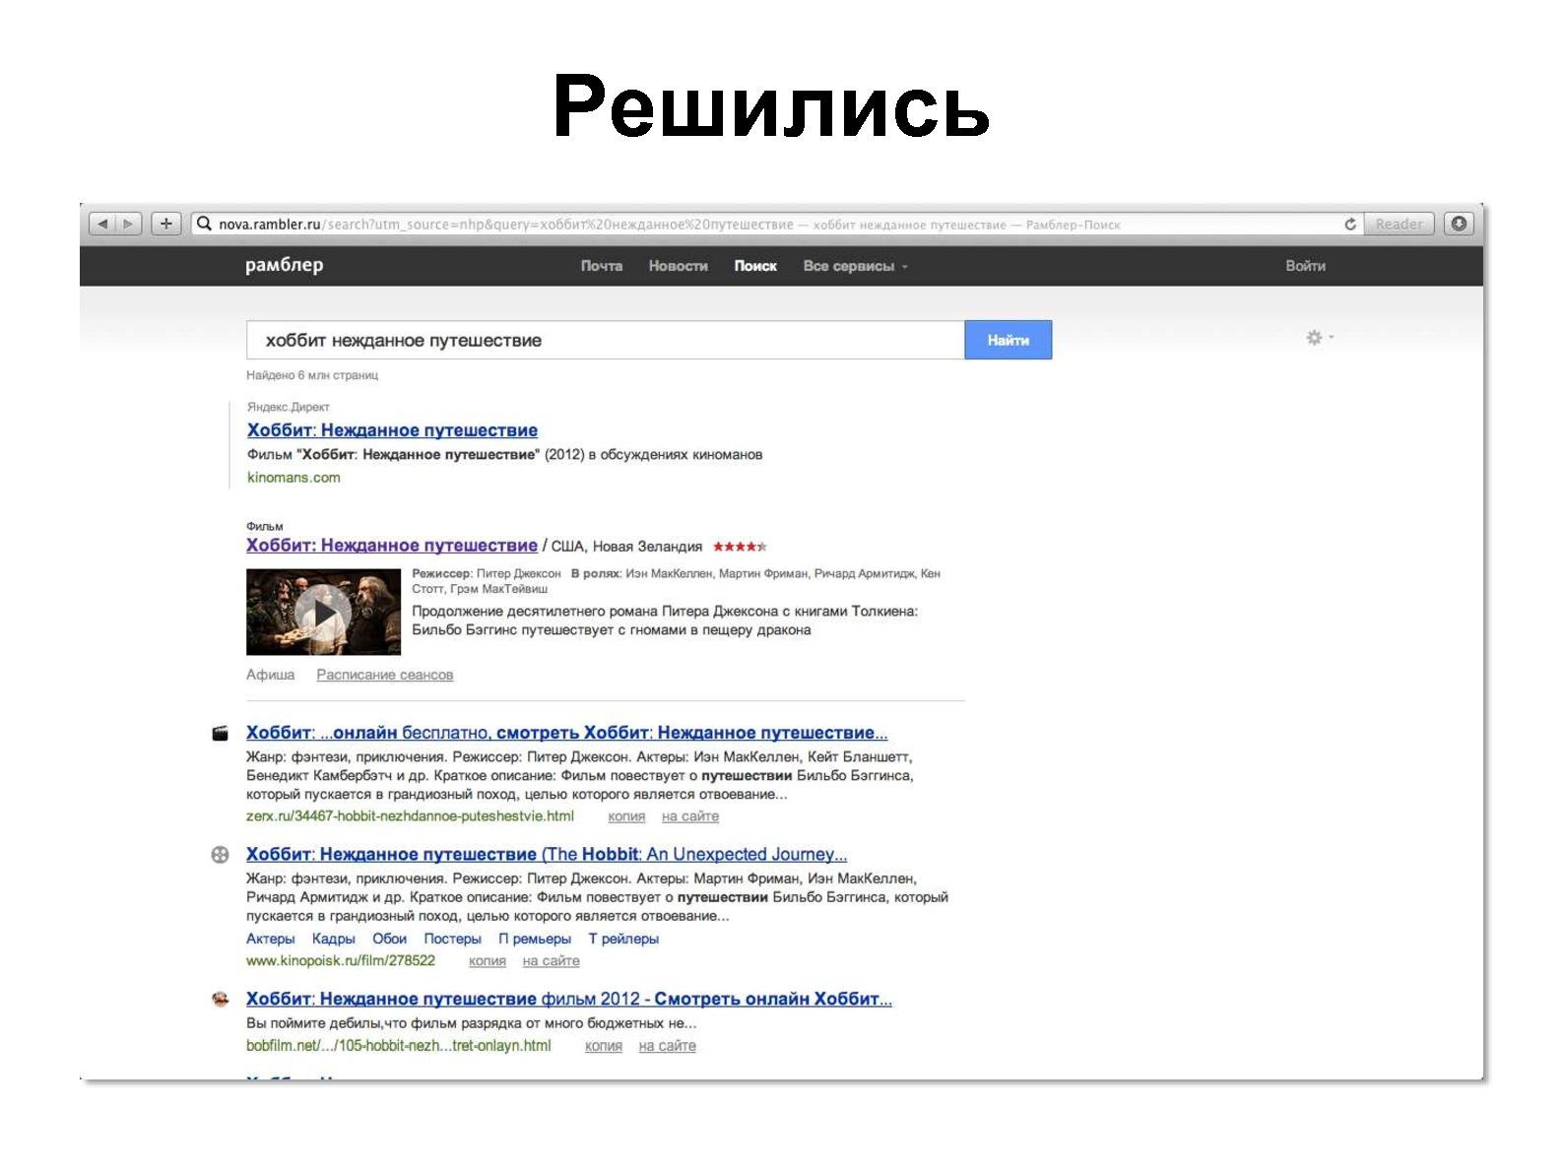
Task: Click the browser forward arrow button
Action: click(129, 225)
